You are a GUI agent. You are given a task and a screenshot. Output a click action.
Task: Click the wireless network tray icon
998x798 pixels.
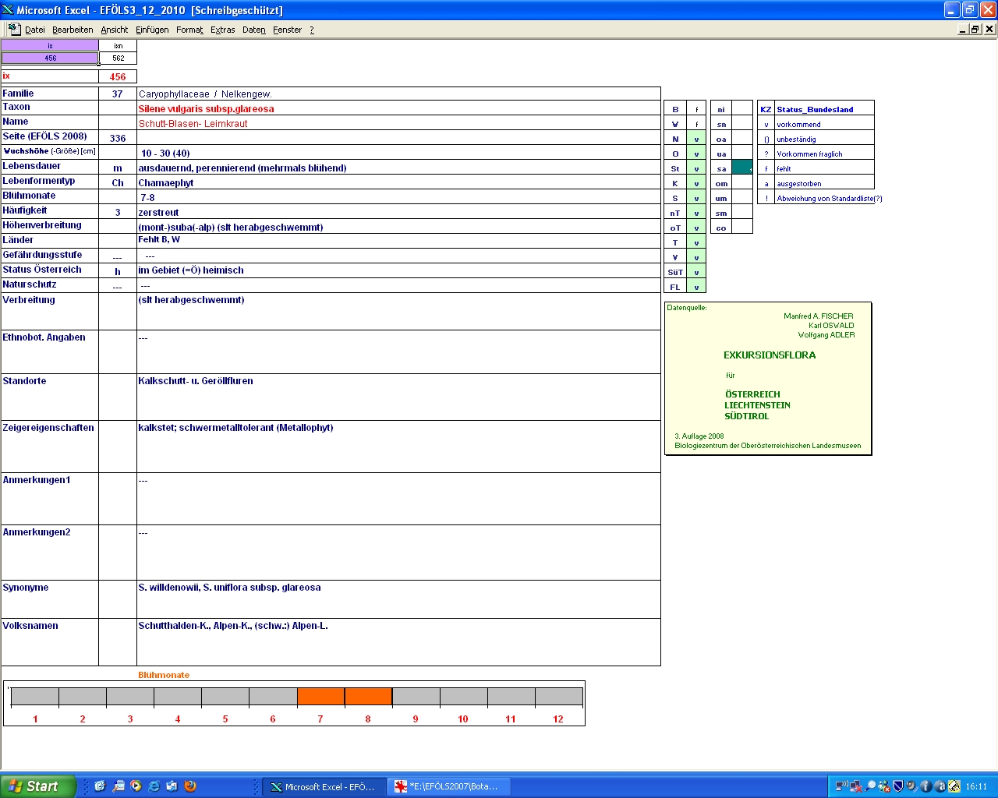coord(842,786)
